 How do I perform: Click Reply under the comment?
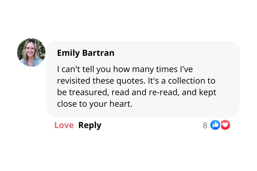pyautogui.click(x=90, y=126)
